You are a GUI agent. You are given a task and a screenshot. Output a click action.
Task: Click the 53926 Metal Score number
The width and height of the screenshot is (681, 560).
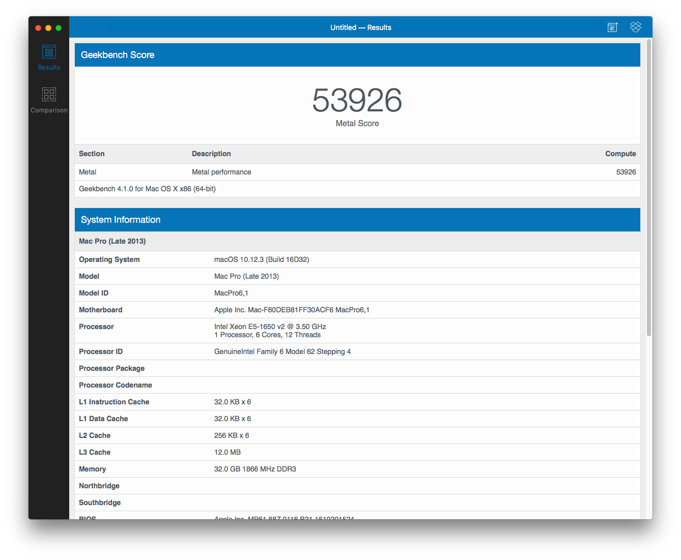coord(357,100)
